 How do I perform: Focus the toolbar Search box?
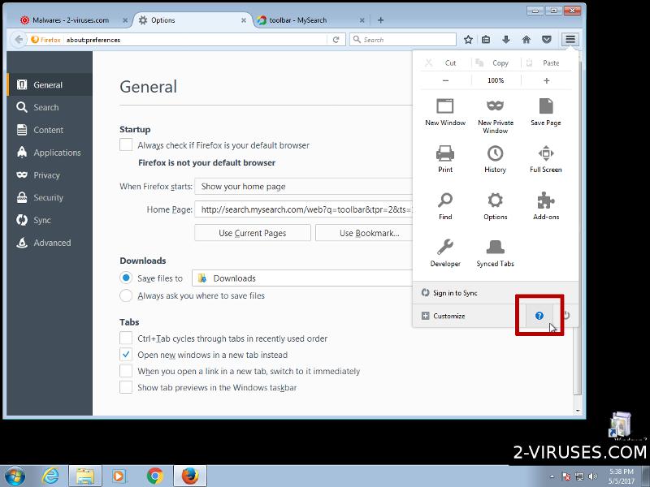(x=403, y=40)
